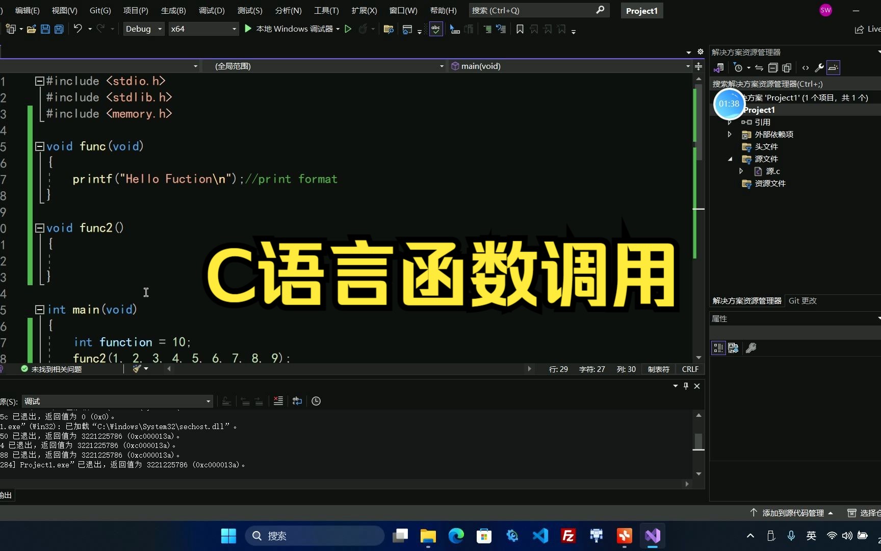Open the main(void) member dropdown
This screenshot has height=551, width=881.
point(569,66)
